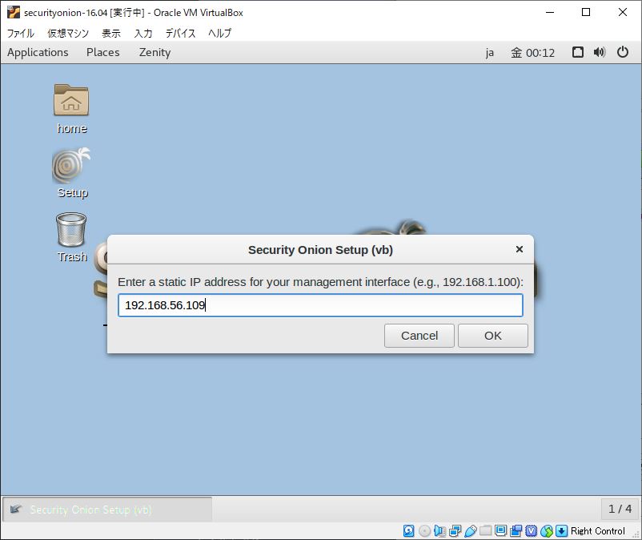Screen dimensions: 642x540
Task: Click the recording status icon
Action: tap(516, 531)
